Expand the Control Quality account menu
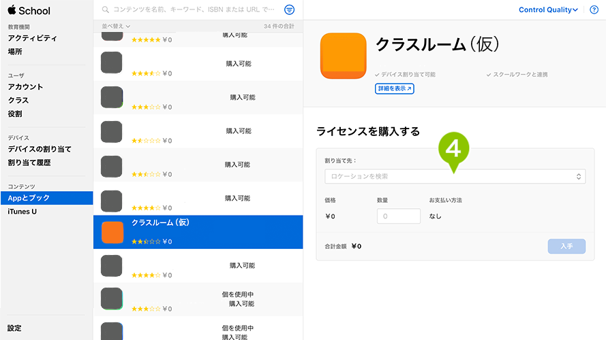The width and height of the screenshot is (606, 340). [548, 10]
